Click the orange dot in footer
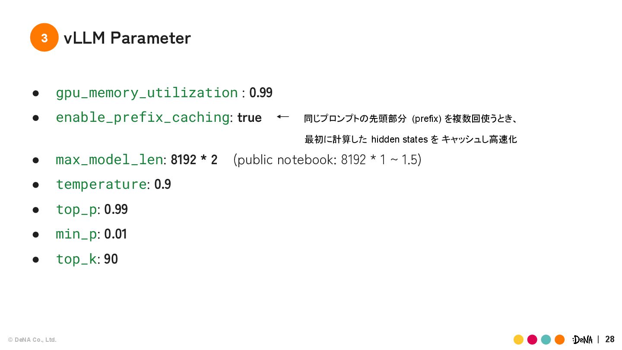The width and height of the screenshot is (622, 350). (x=560, y=340)
